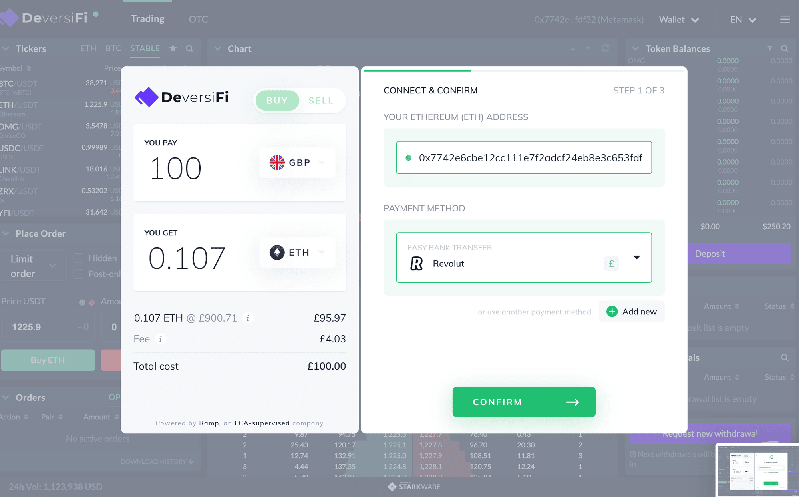The width and height of the screenshot is (799, 497).
Task: Click DOWNLOAD HISTORY link
Action: (x=157, y=461)
